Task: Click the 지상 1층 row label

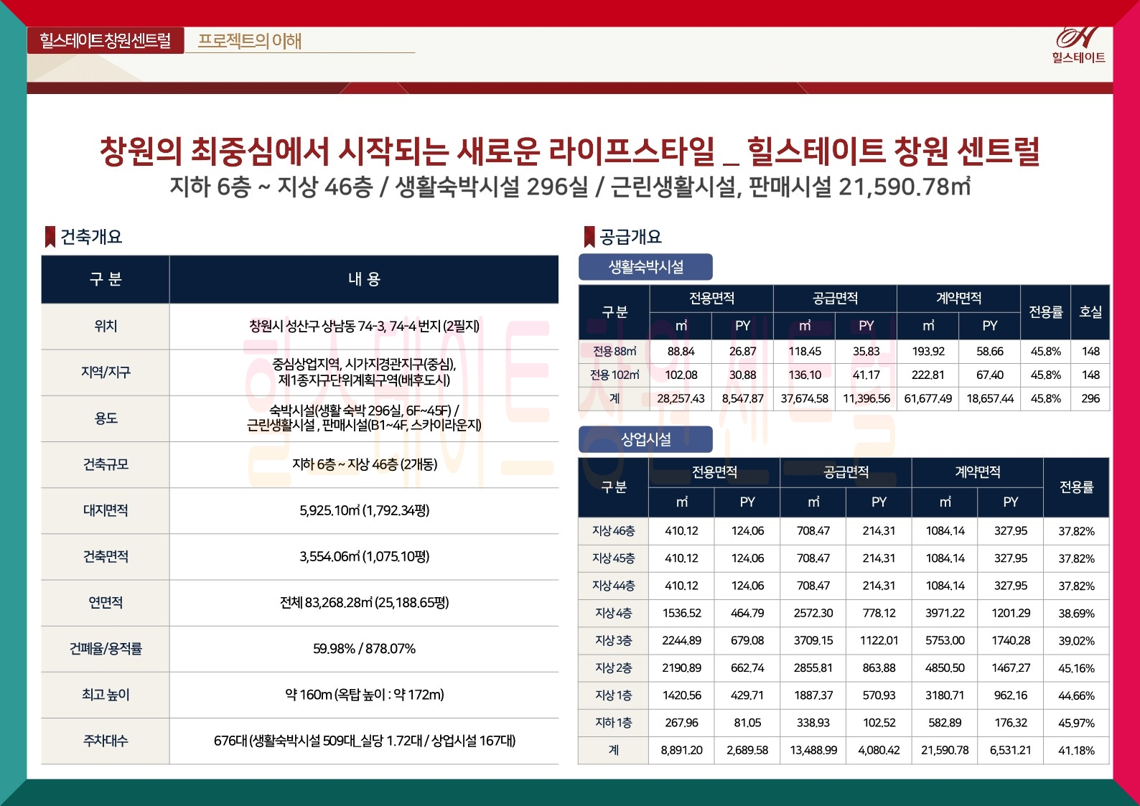Action: coord(614,695)
